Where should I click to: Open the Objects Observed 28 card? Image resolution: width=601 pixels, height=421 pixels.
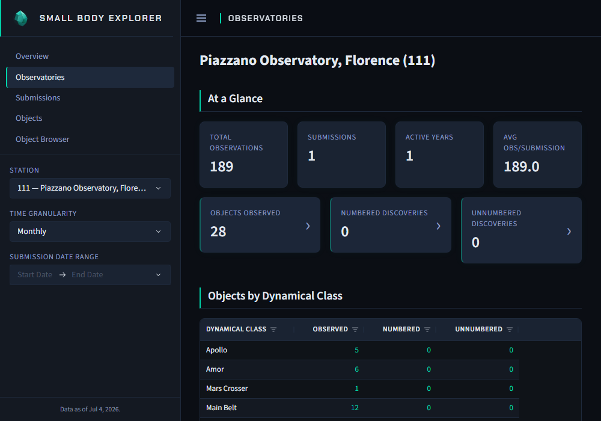260,225
